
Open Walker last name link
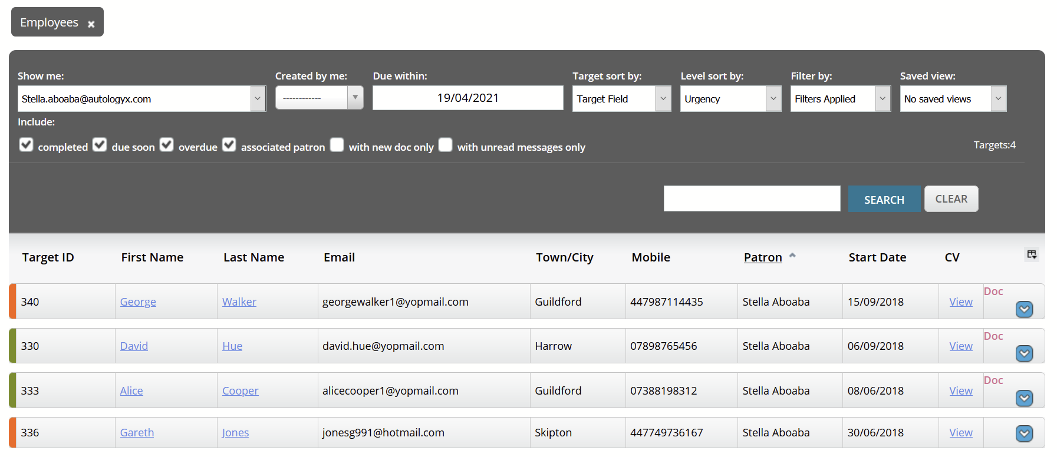tap(239, 302)
